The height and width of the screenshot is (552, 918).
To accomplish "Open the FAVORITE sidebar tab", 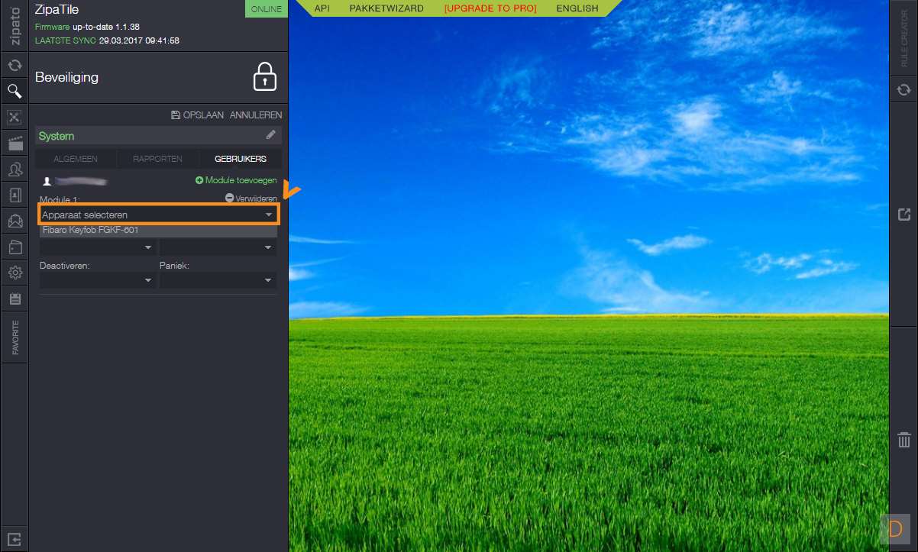I will pyautogui.click(x=15, y=337).
